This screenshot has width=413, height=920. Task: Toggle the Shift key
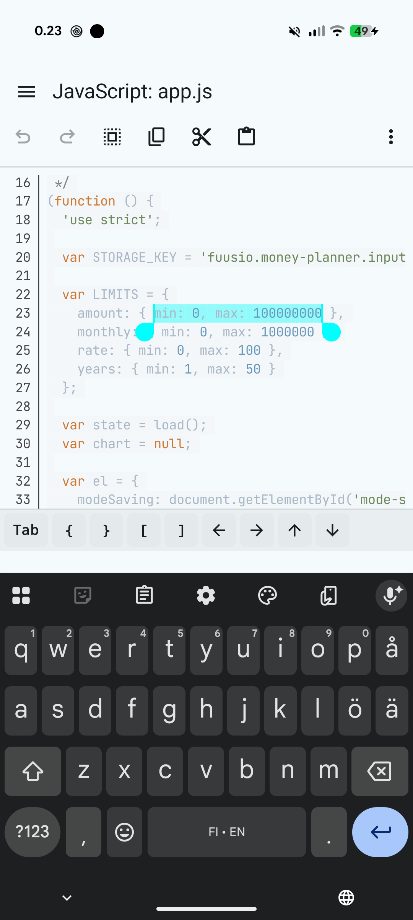pos(33,771)
